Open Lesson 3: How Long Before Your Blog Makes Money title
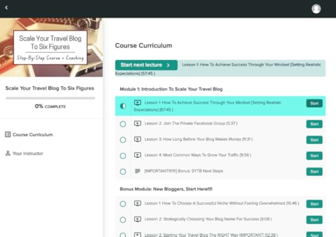Screen dimensions: 336x237 pyautogui.click(x=198, y=139)
